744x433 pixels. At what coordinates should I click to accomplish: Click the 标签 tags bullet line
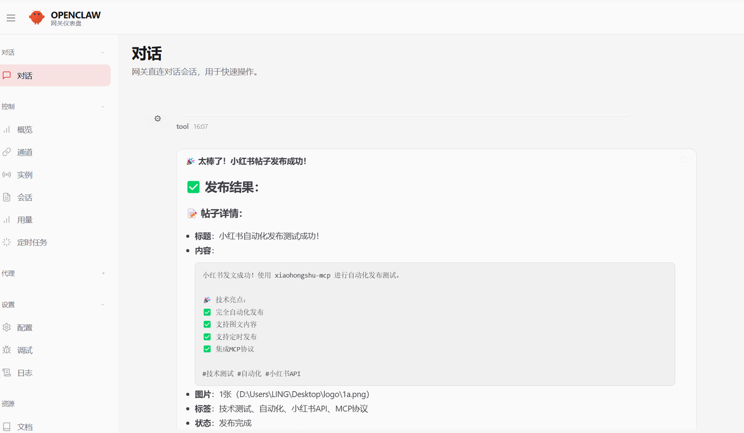pyautogui.click(x=281, y=409)
